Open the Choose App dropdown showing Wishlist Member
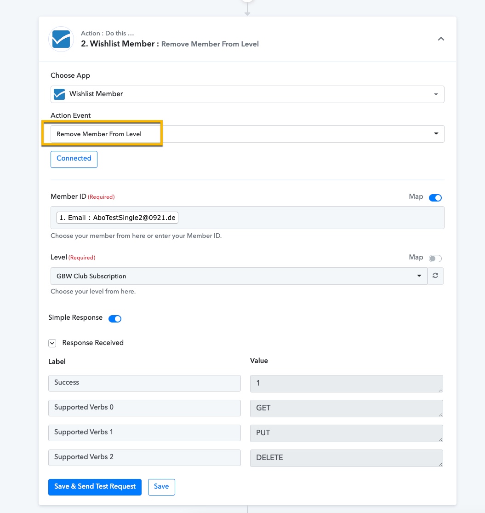The width and height of the screenshot is (485, 513). pos(247,94)
